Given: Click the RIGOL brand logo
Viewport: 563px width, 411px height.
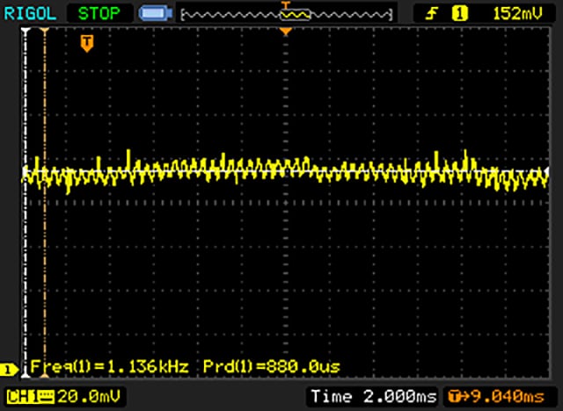Looking at the screenshot, I should click(x=30, y=14).
